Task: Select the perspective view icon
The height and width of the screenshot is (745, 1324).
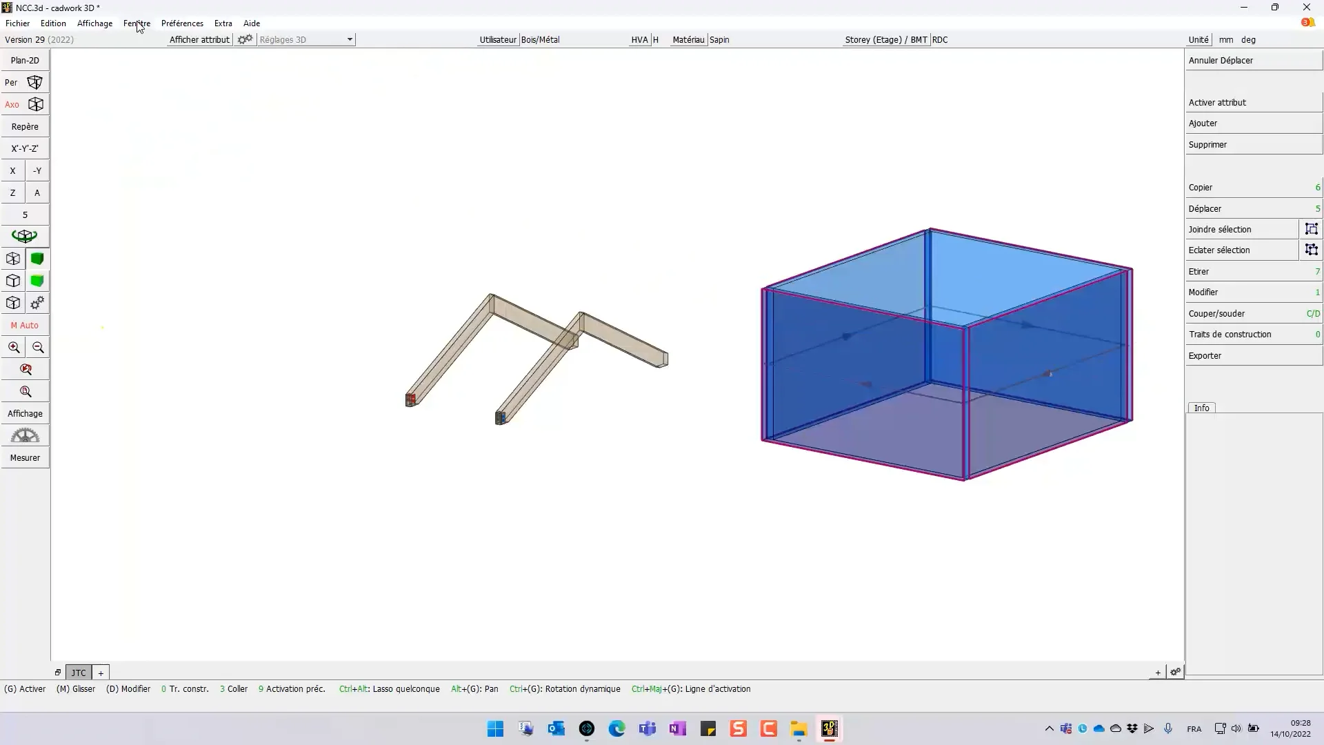Action: pos(36,81)
